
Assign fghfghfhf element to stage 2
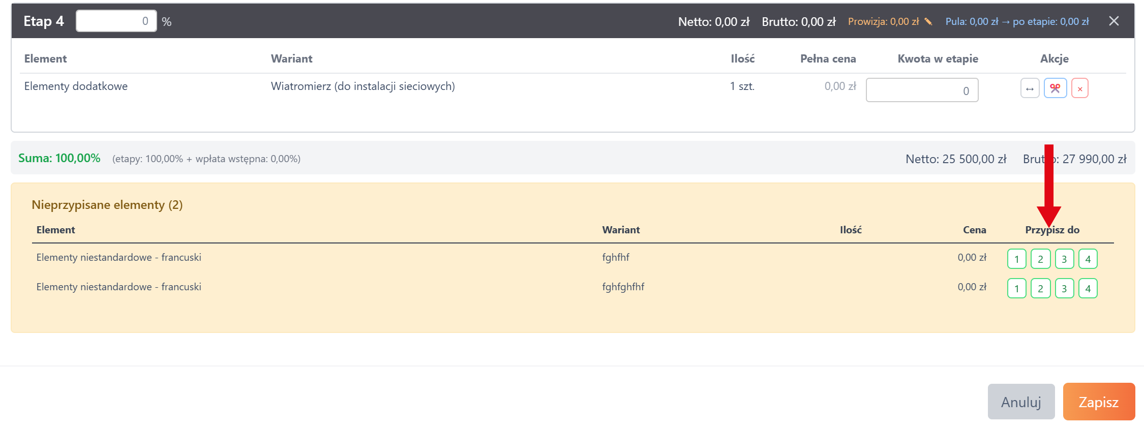coord(1040,289)
